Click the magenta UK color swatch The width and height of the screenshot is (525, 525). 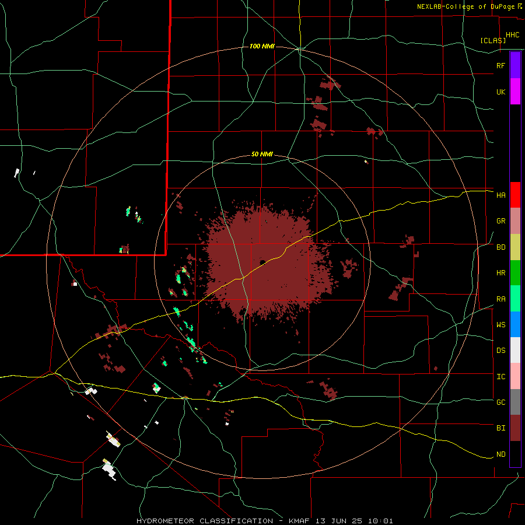click(515, 92)
